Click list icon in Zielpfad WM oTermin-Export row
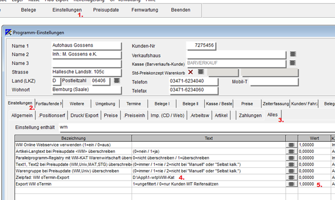 pyautogui.click(x=291, y=177)
